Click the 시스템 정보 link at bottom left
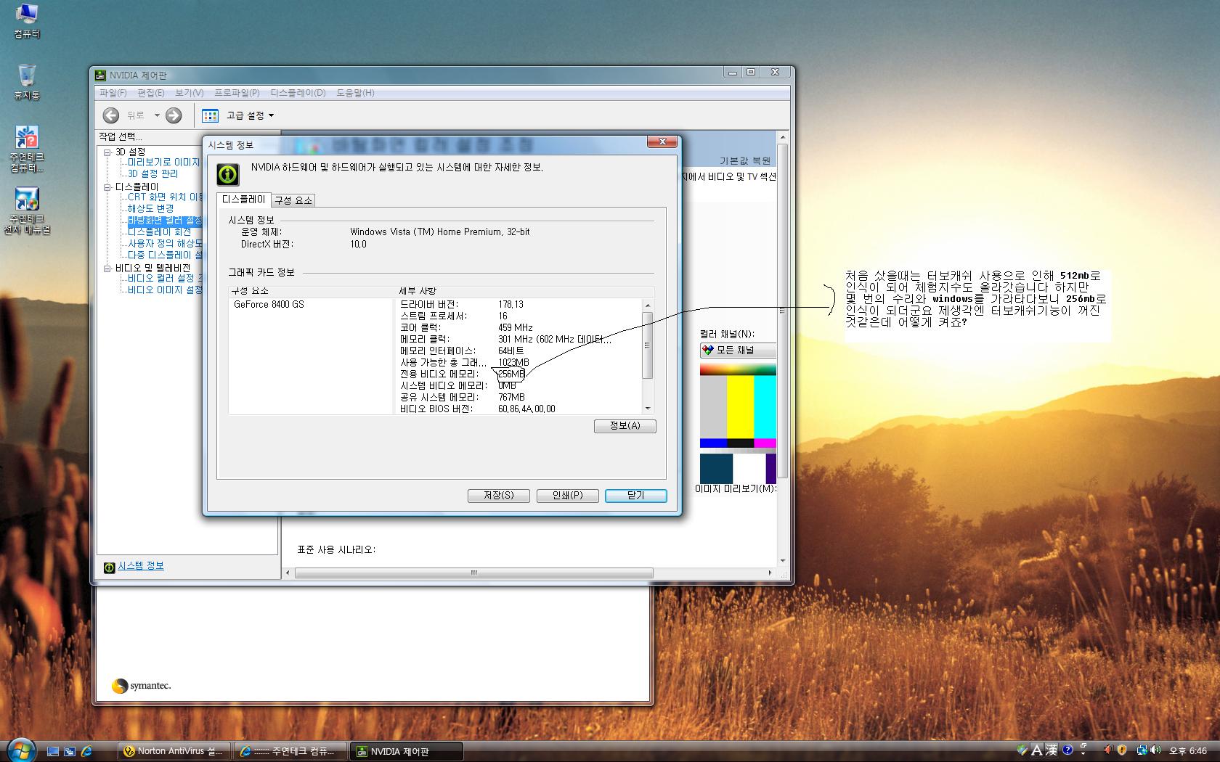Image resolution: width=1220 pixels, height=762 pixels. 141,566
